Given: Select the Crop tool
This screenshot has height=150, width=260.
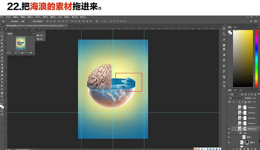Looking at the screenshot, I should pos(2,43).
